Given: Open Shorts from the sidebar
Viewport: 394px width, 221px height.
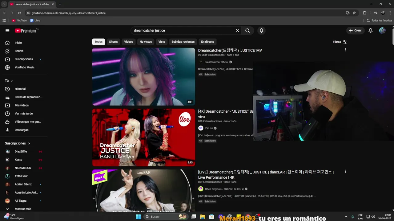Looking at the screenshot, I should [24, 51].
